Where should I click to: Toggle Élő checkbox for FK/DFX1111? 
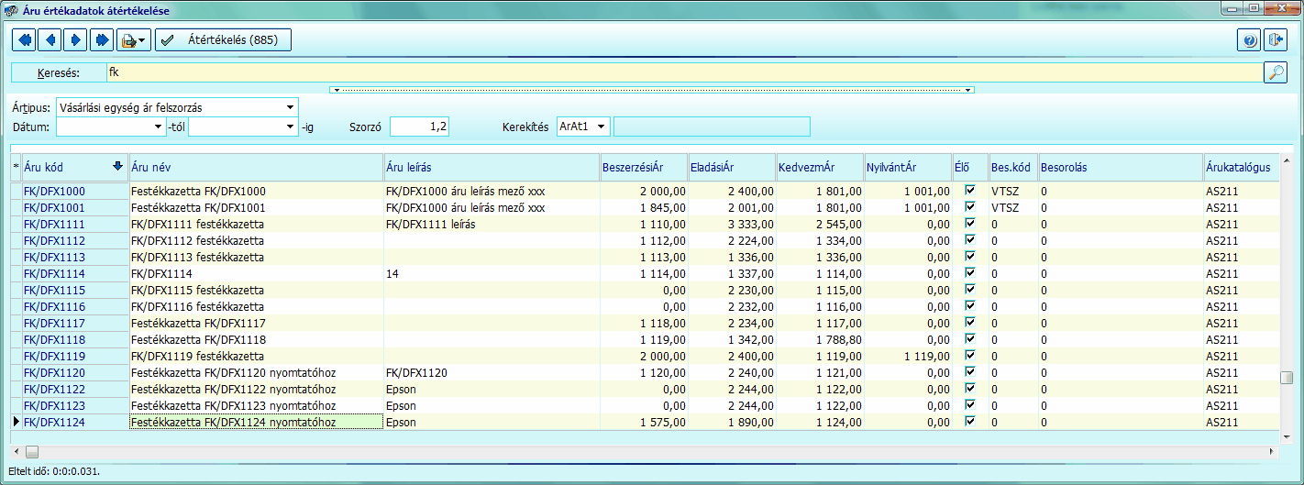coord(970,224)
